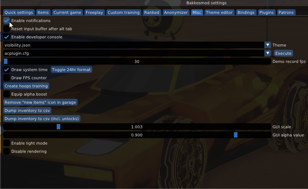
Task: Click the Bakkesmod settings title bar
Action: pos(206,3)
